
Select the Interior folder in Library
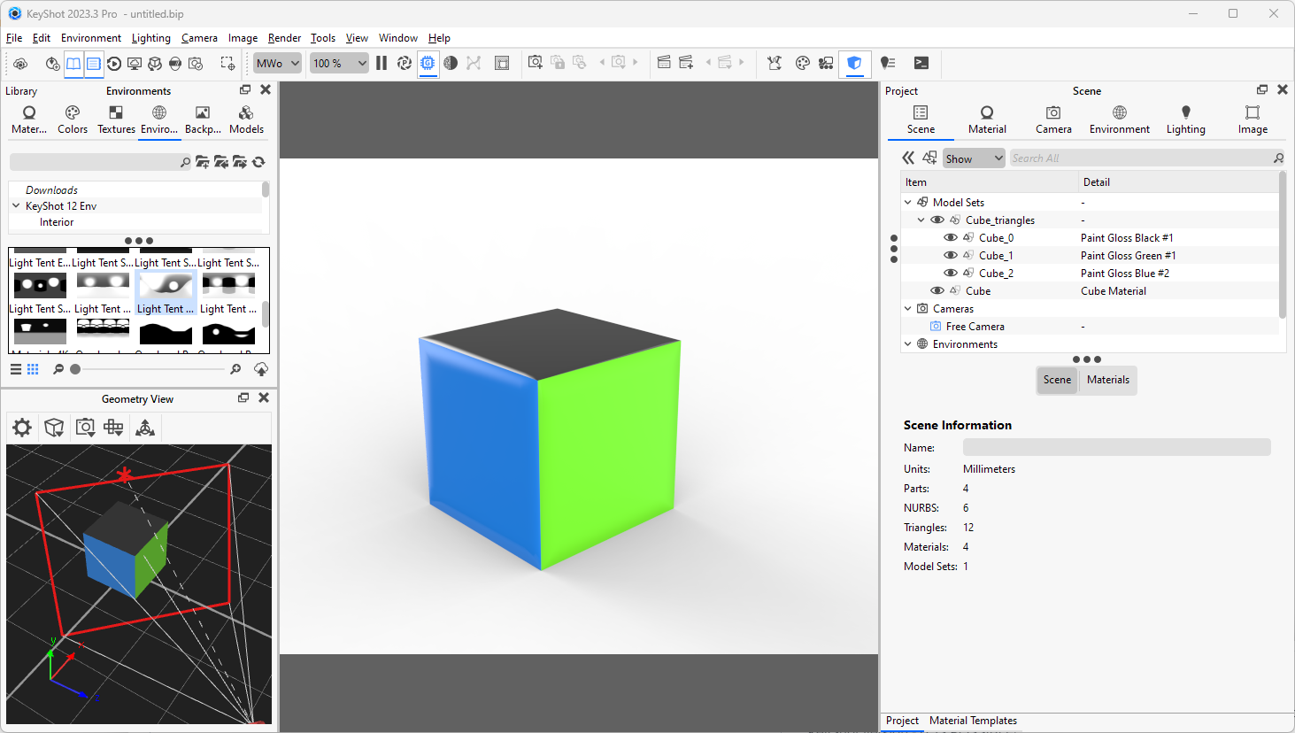[57, 222]
